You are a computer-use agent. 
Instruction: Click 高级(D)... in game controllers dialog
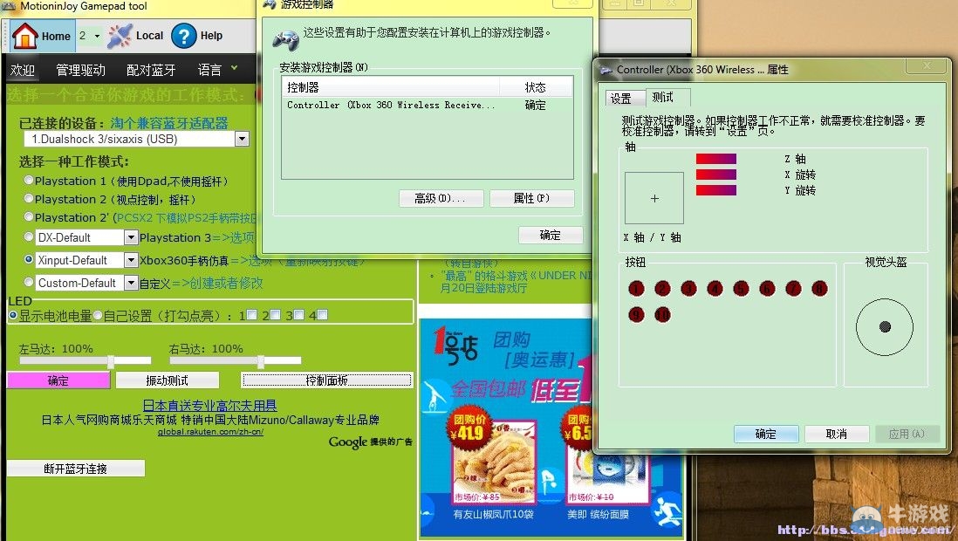pos(441,198)
